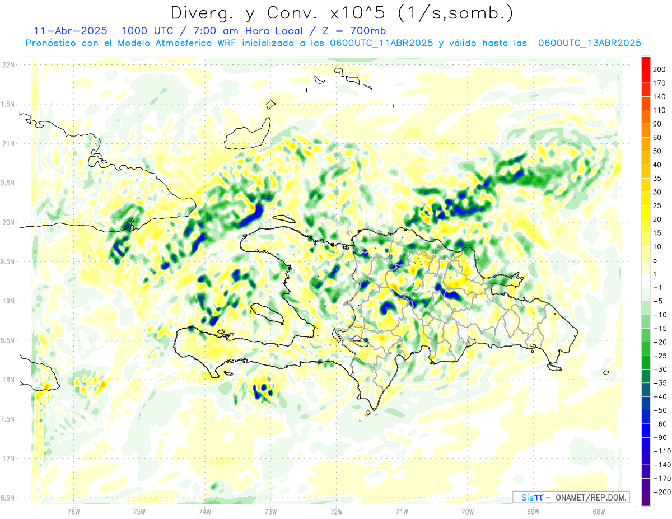The image size is (672, 519).
Task: Click the "9.5N" latitude axis label
Action: tap(8, 261)
